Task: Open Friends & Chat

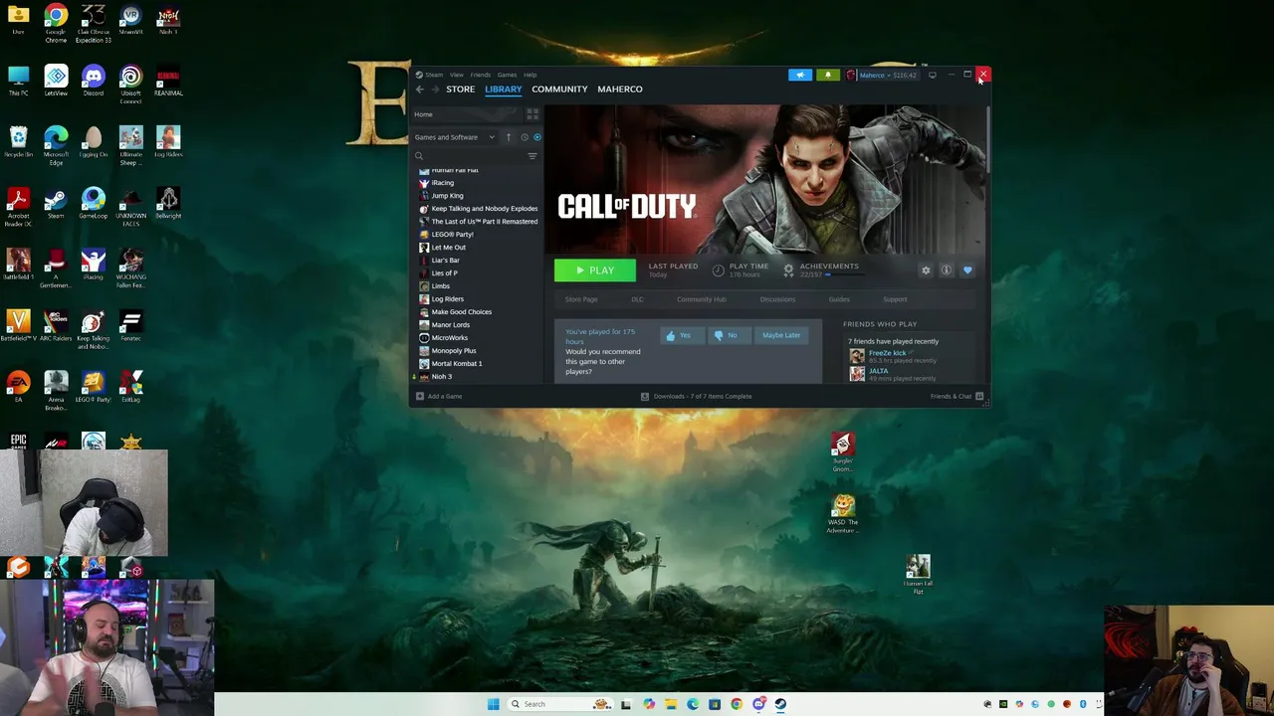Action: coord(956,397)
